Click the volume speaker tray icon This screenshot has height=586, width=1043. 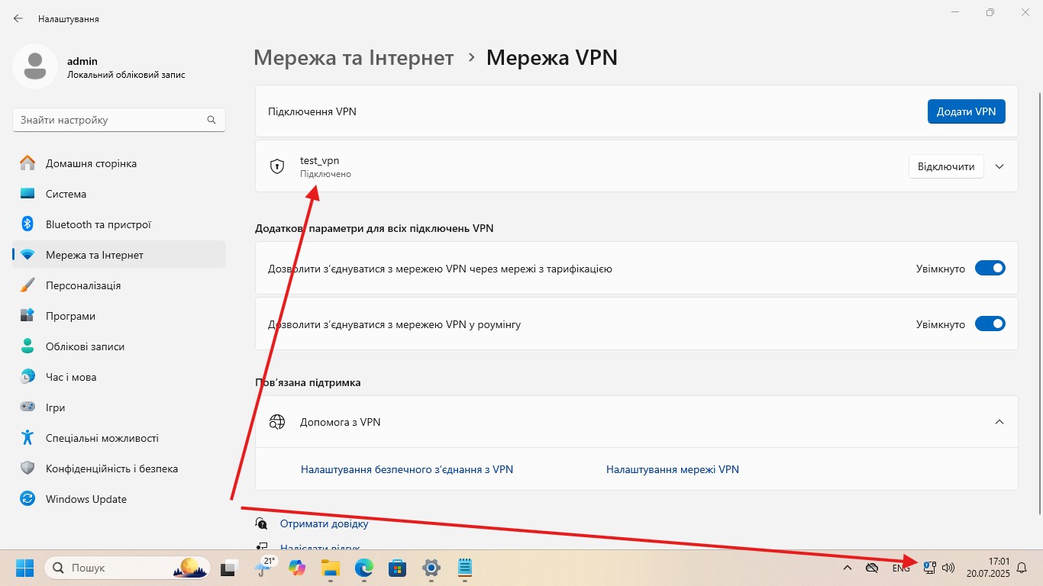coord(948,568)
